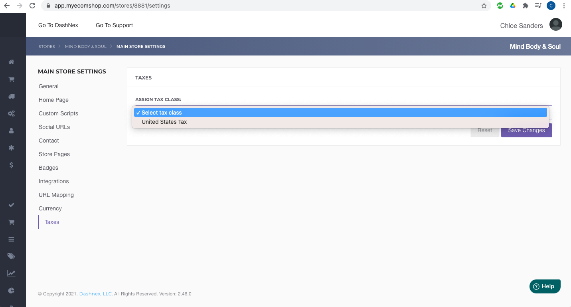Open Home Page settings section
This screenshot has width=571, height=307.
point(53,100)
